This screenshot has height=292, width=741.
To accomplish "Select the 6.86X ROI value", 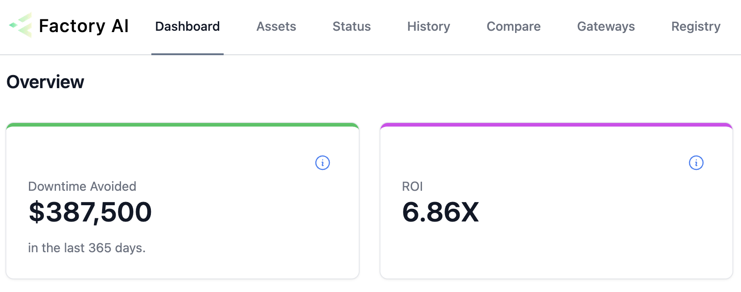I will tap(441, 212).
